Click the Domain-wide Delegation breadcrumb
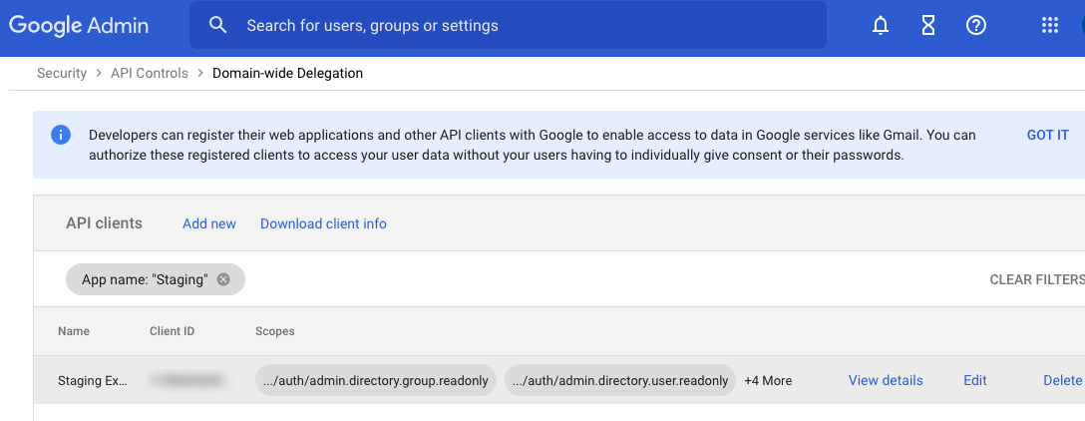The image size is (1085, 421). coord(287,73)
